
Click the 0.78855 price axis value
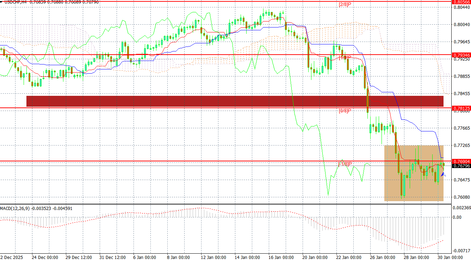[462, 76]
